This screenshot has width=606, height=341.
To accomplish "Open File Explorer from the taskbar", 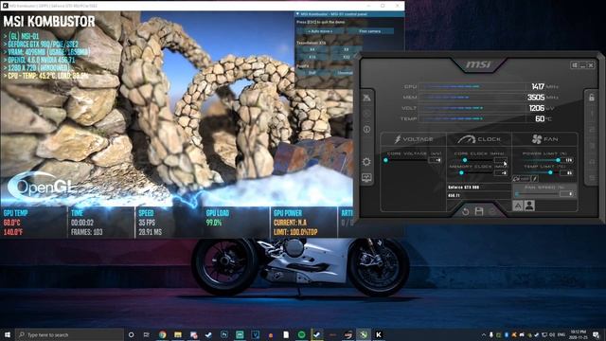I will (178, 334).
